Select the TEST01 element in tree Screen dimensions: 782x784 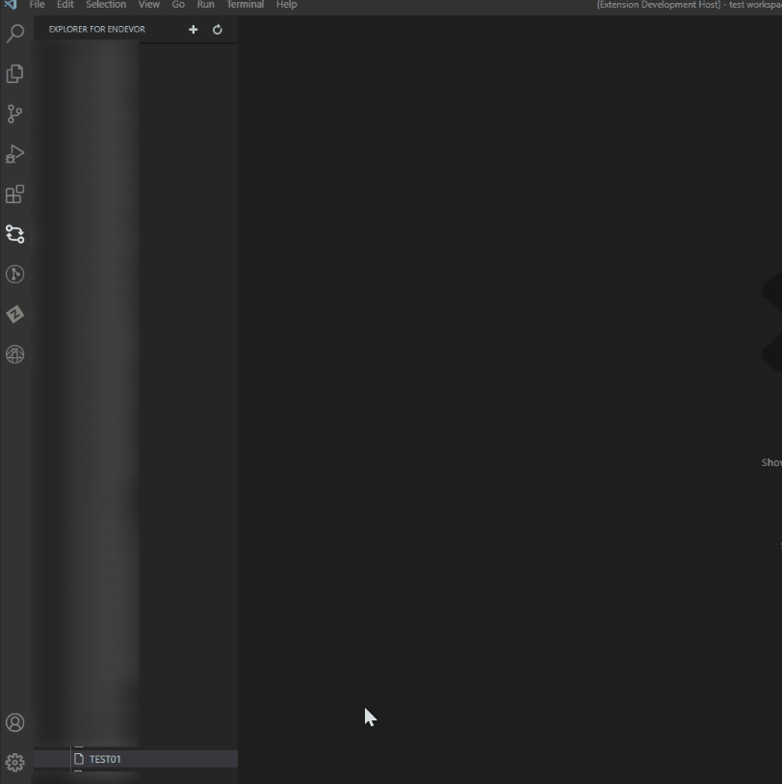[105, 759]
